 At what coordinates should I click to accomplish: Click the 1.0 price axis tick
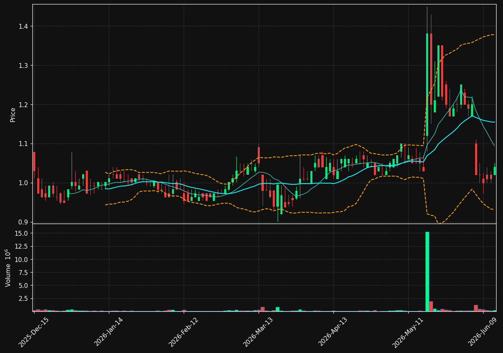point(23,183)
